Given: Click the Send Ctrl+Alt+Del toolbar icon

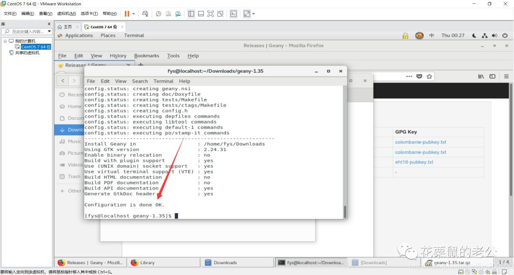Looking at the screenshot, I should 145,14.
